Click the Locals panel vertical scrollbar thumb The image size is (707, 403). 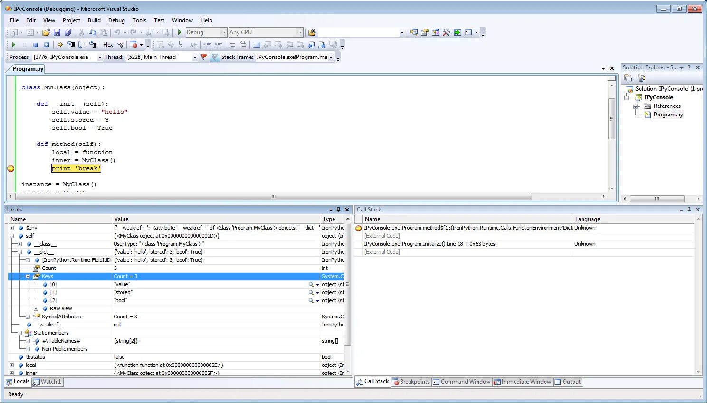348,284
